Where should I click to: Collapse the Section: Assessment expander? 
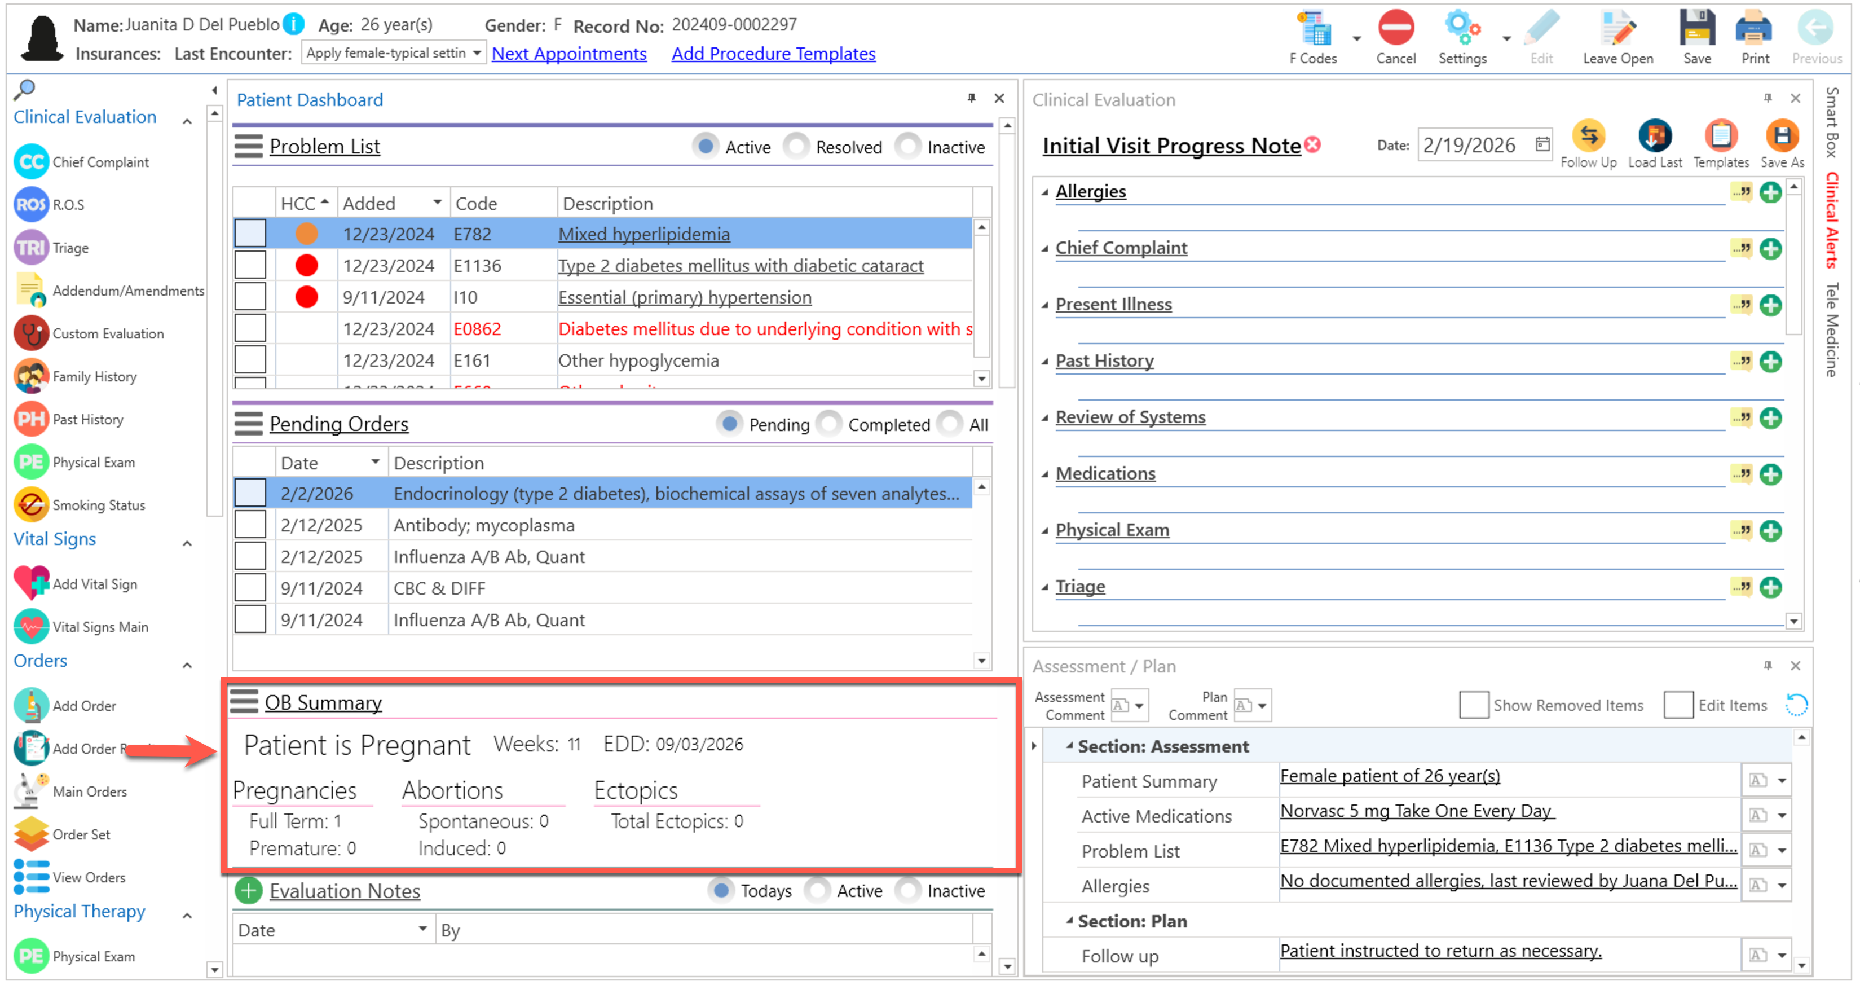1069,746
